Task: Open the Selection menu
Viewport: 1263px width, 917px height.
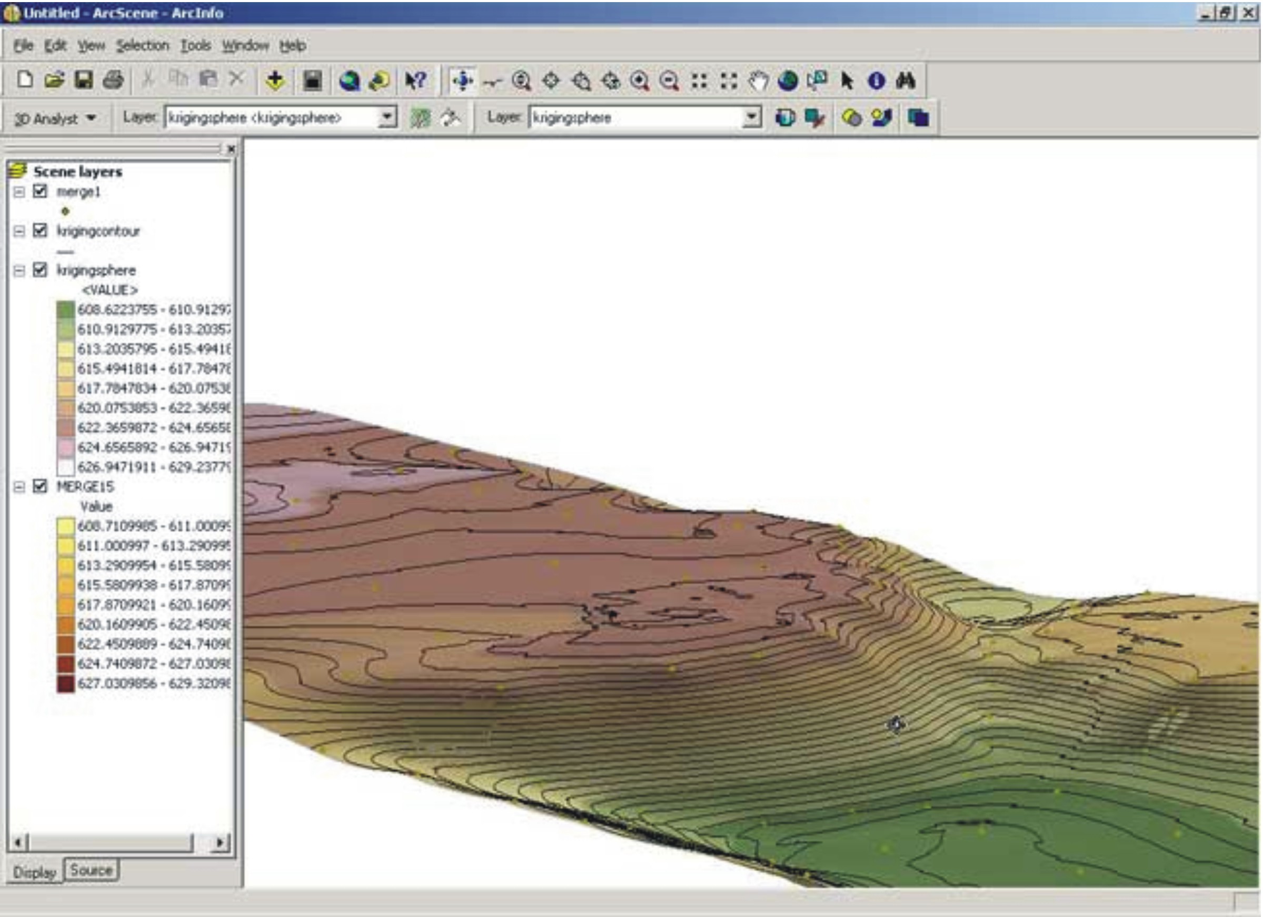Action: pos(142,46)
